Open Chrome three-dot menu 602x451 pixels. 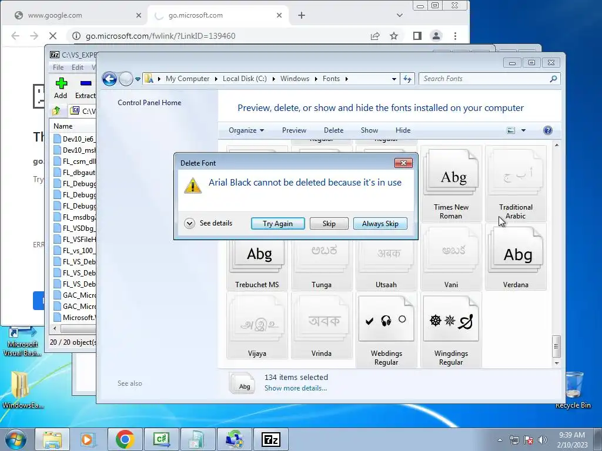point(456,36)
